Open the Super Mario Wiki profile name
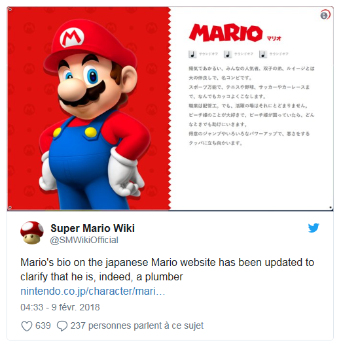 93,228
